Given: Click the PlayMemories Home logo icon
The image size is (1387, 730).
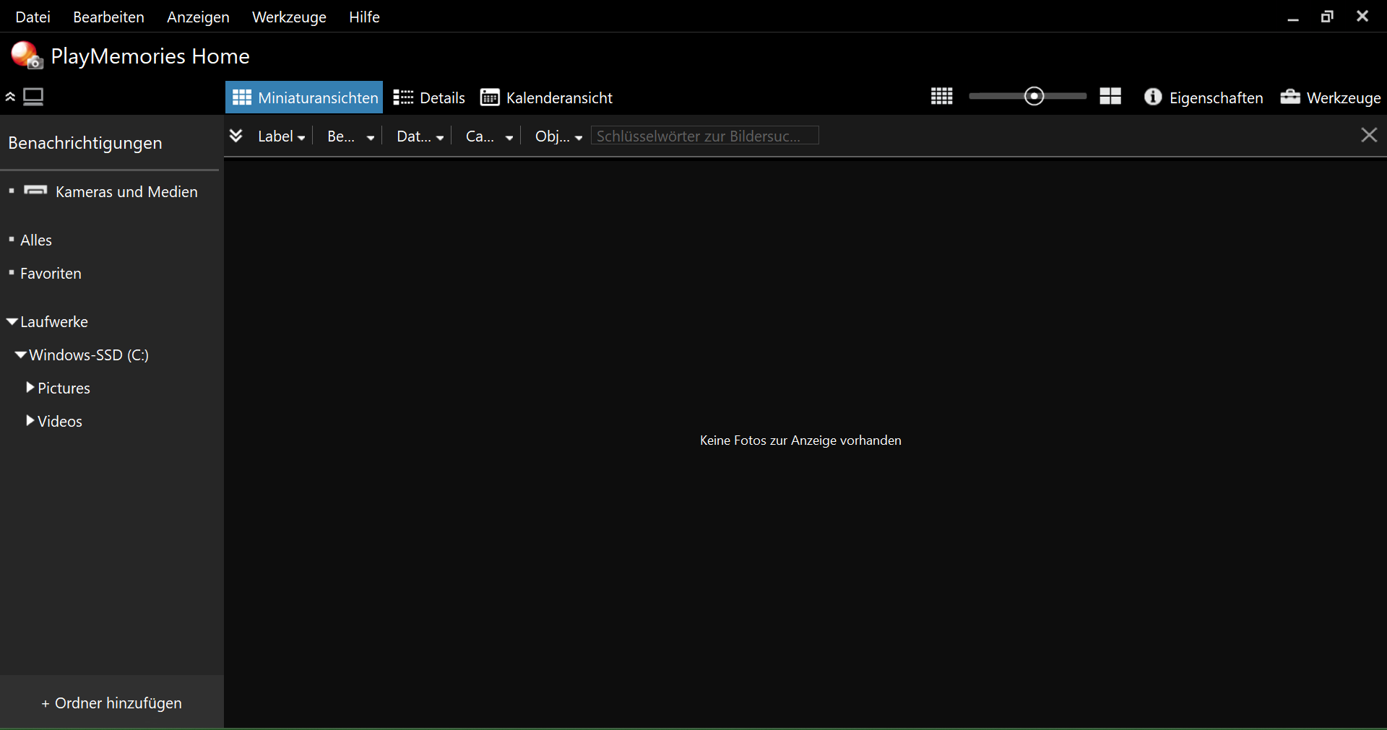Looking at the screenshot, I should (27, 56).
